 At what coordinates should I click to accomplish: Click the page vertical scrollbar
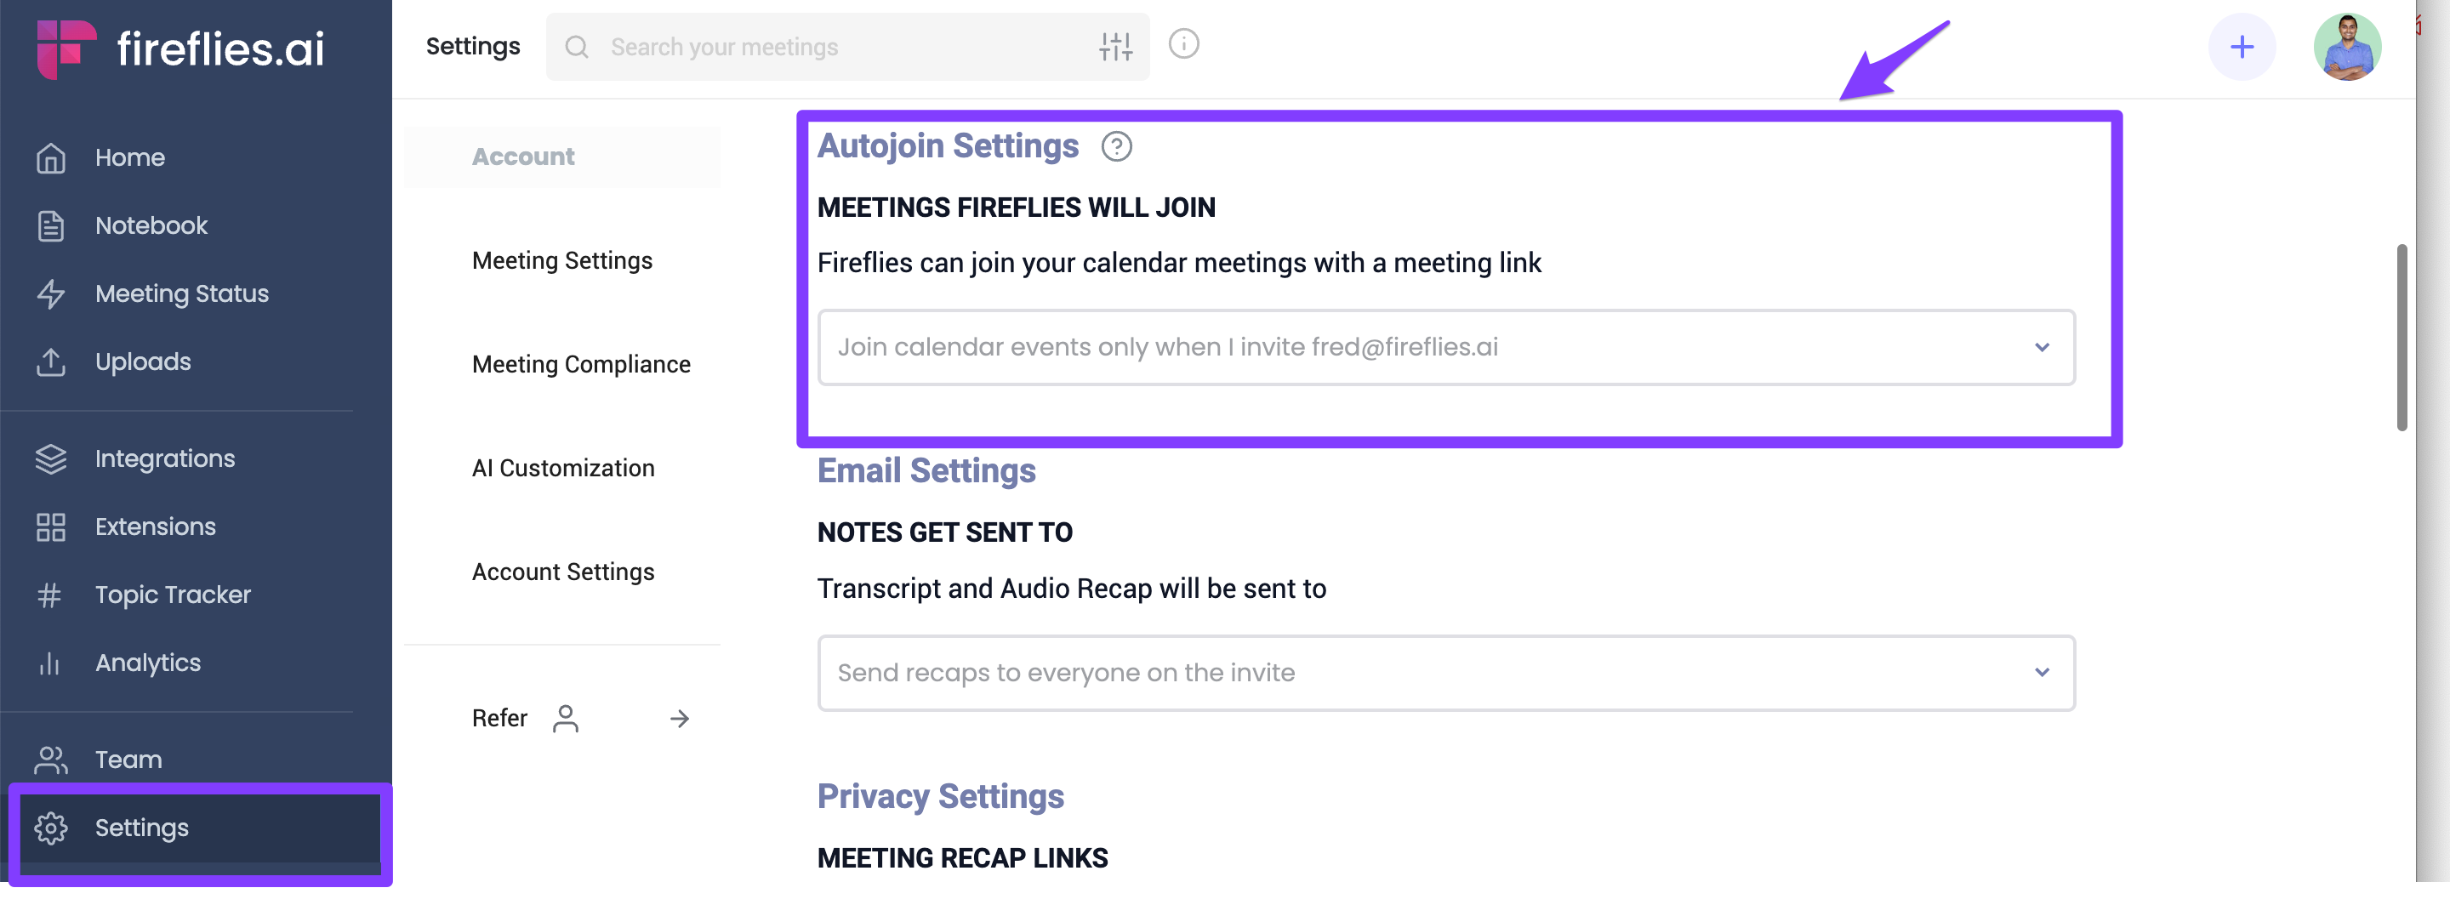[2402, 338]
